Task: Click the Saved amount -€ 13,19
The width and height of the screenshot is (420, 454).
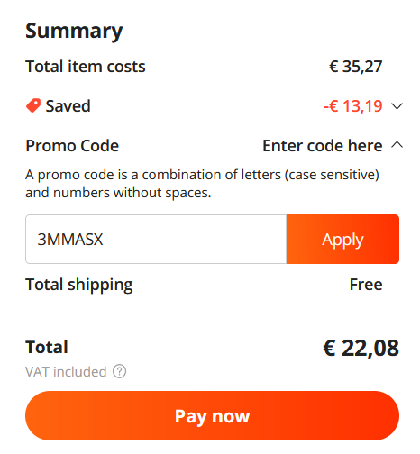Action: pyautogui.click(x=353, y=106)
